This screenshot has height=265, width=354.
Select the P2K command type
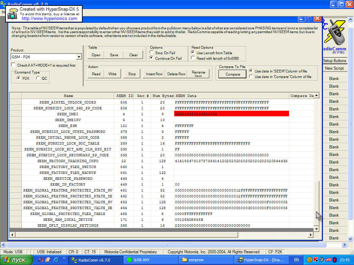pos(19,78)
